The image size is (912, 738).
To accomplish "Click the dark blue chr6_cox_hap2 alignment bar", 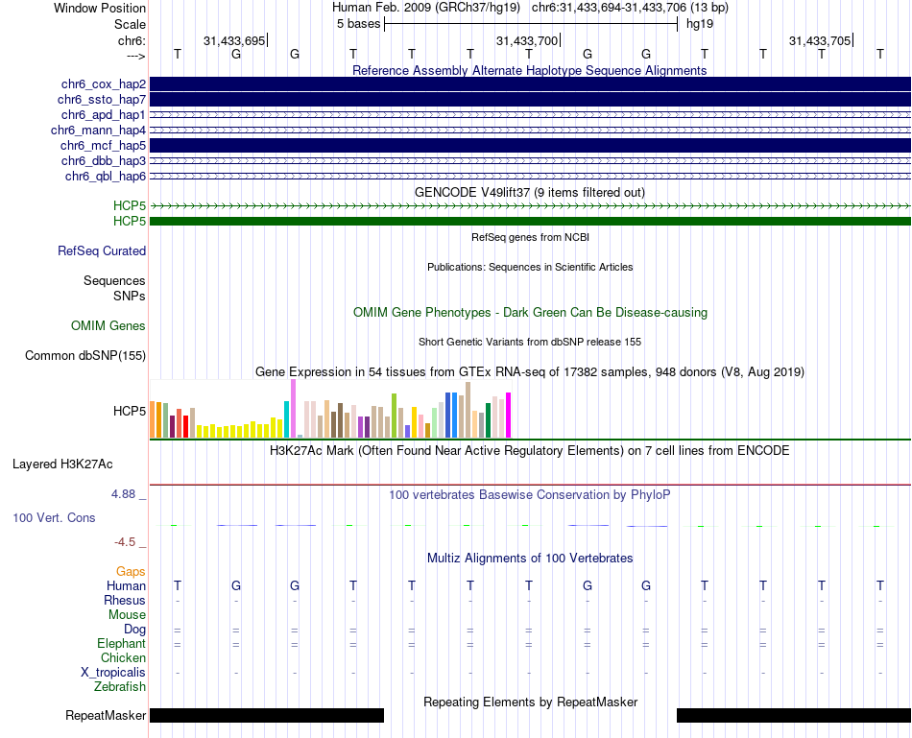I will pyautogui.click(x=530, y=83).
